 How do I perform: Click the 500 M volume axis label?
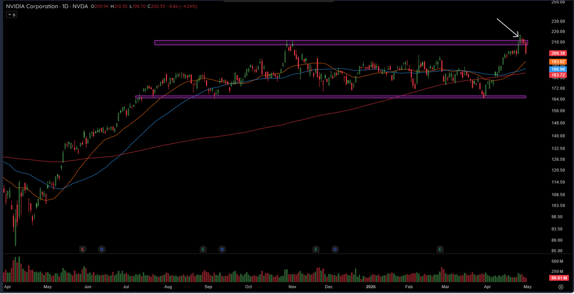(x=558, y=261)
